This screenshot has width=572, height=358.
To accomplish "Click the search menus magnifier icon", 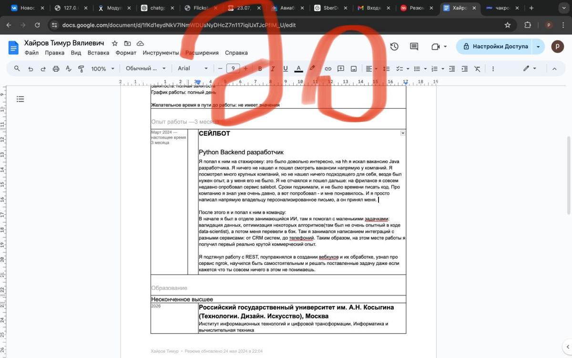I will coord(17,69).
